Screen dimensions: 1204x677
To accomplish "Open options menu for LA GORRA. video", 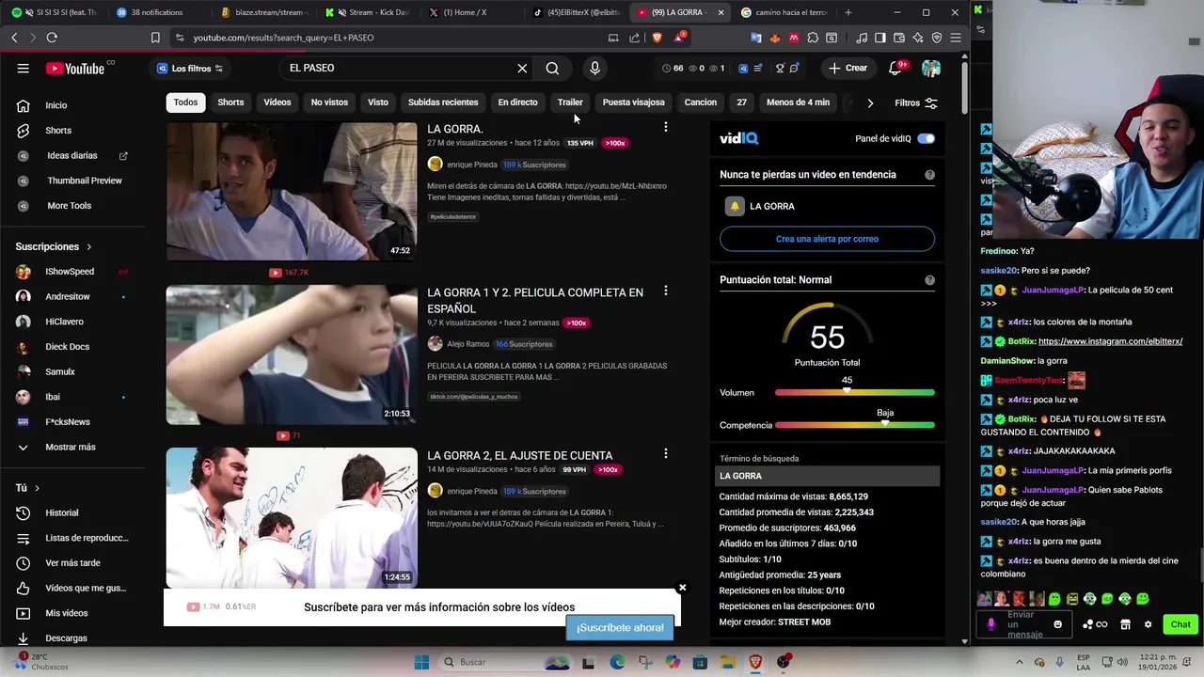I will click(666, 128).
